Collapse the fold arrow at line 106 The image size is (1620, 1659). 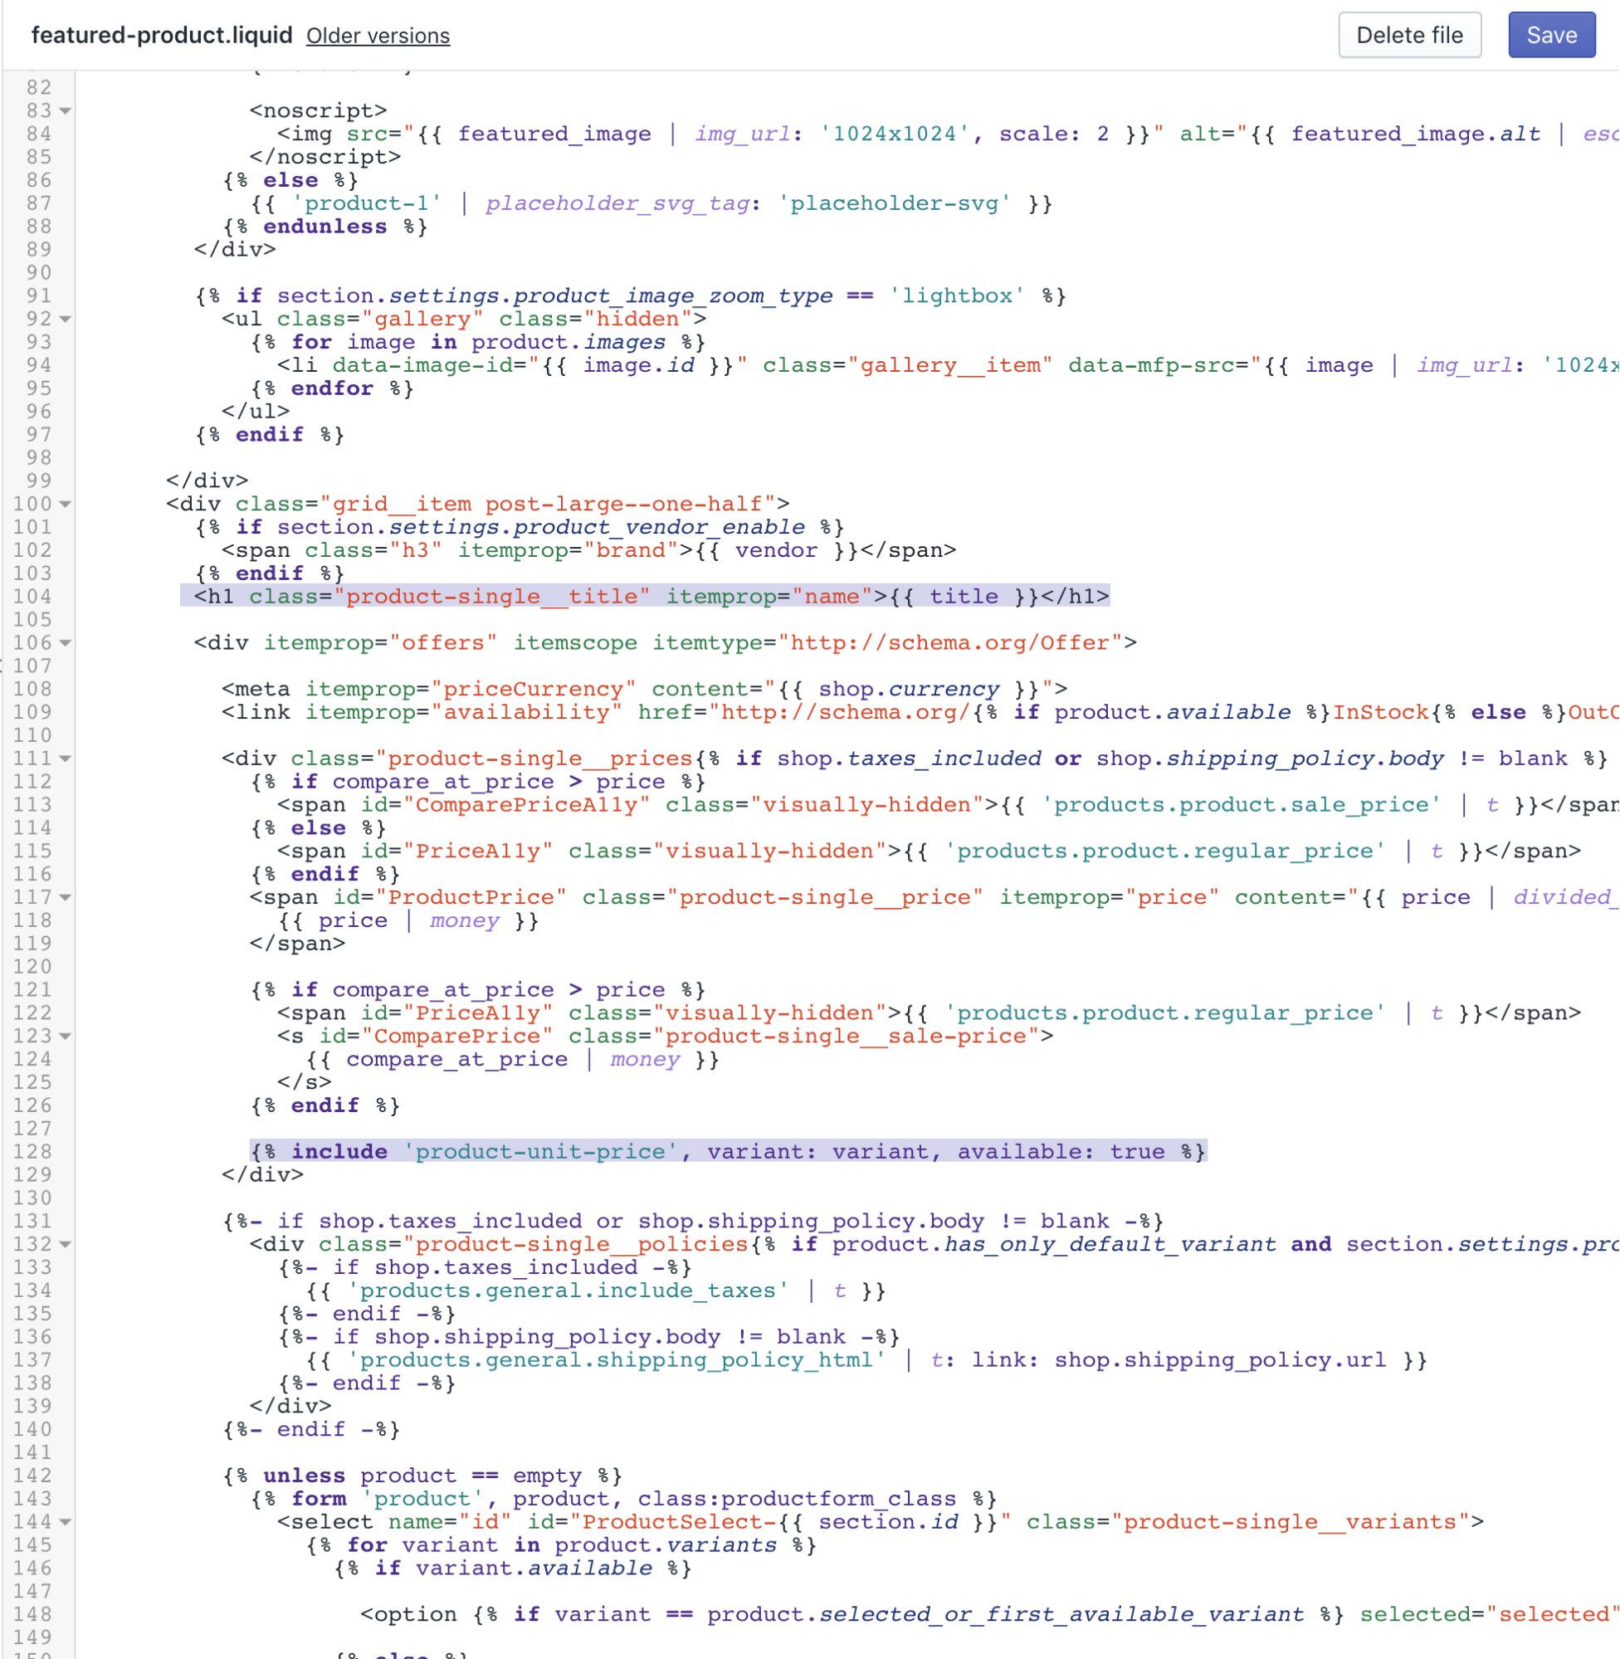click(x=65, y=642)
